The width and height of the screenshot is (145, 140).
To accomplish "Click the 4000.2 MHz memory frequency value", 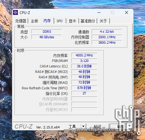I will click(x=84, y=55).
